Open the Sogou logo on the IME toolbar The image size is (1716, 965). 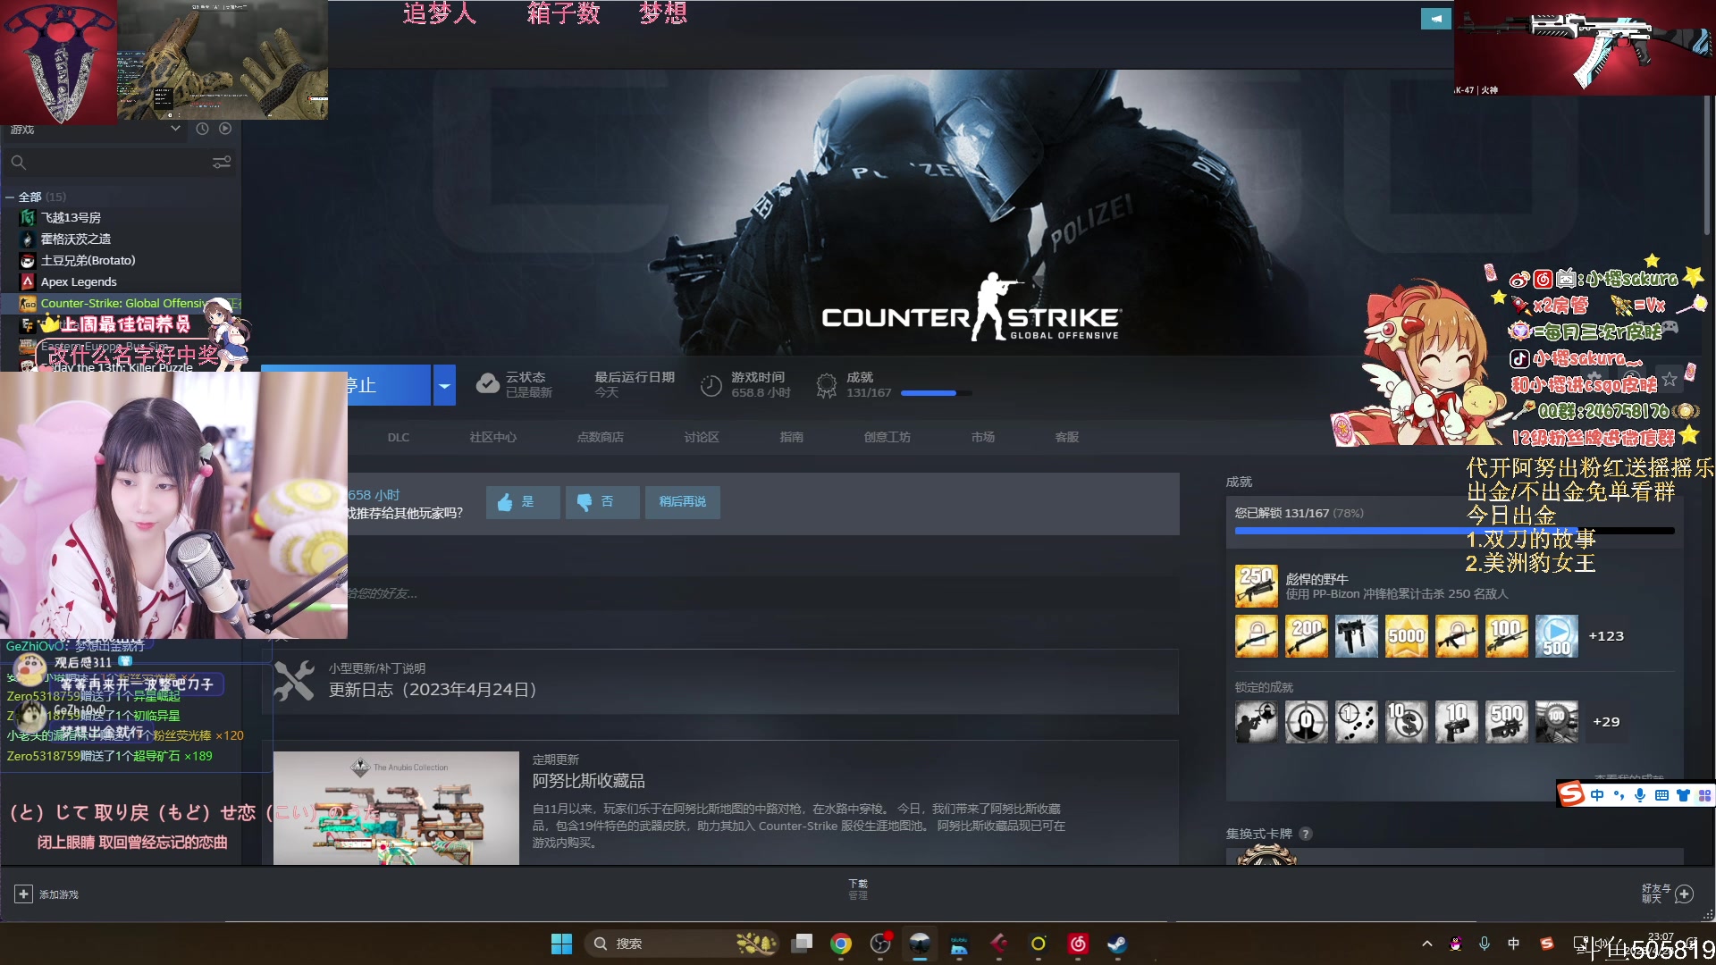tap(1571, 794)
